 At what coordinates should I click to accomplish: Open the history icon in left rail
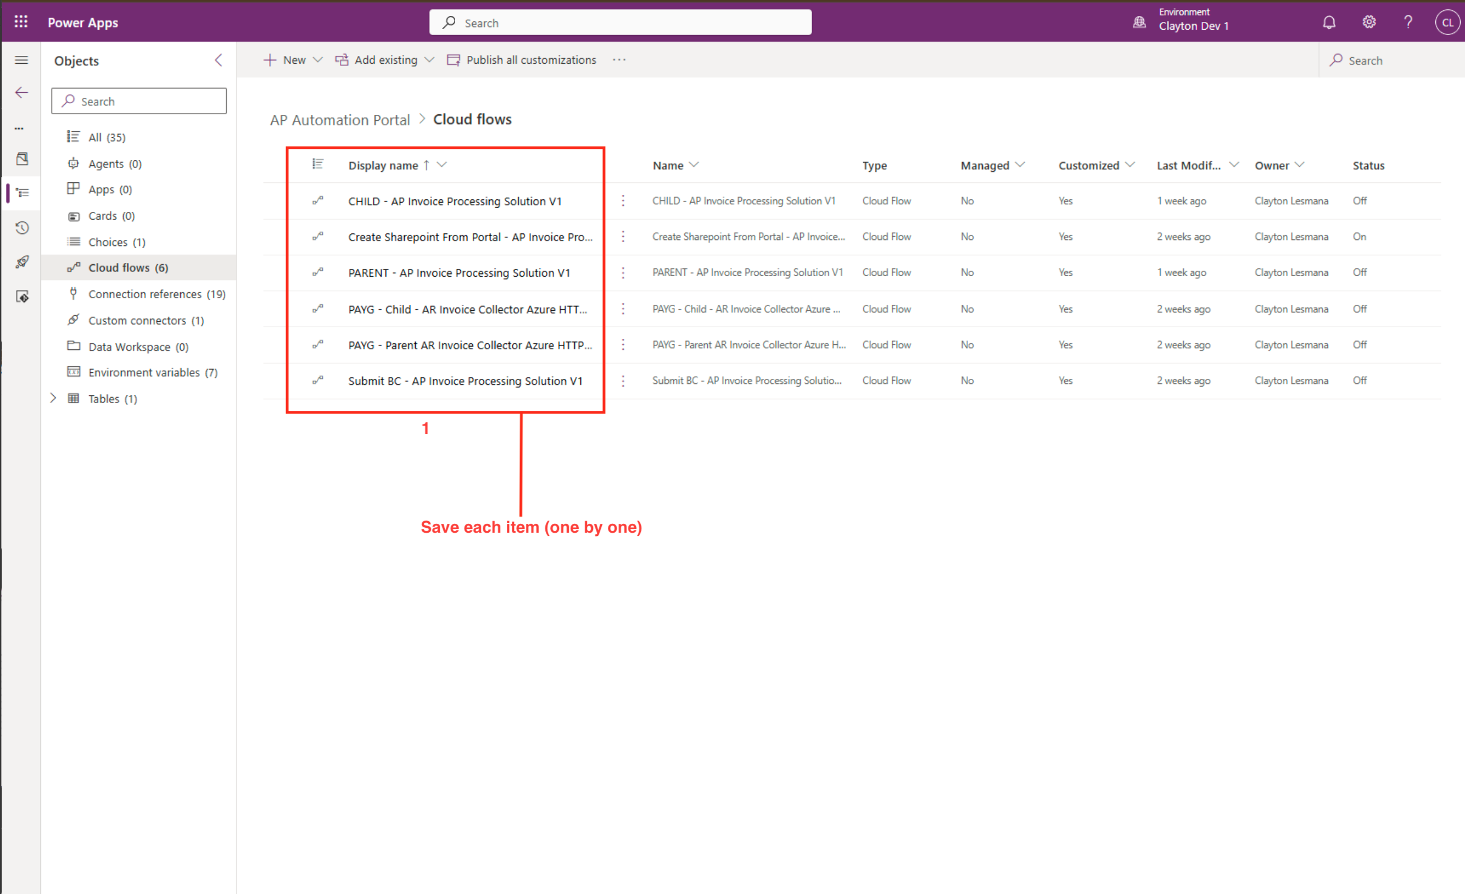point(22,228)
